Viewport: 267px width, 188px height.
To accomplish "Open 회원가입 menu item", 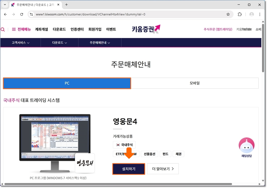I will tap(95, 29).
